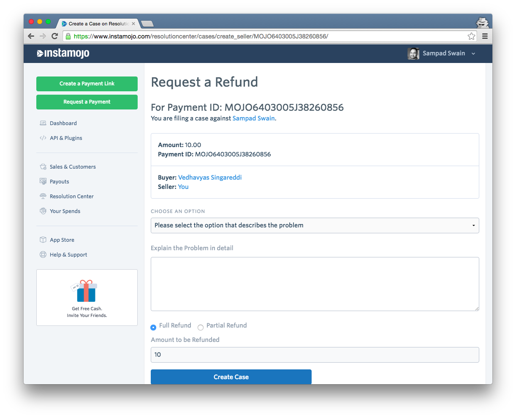Screen dimensions: 516x418
Task: Open API & Plugins in sidebar
Action: click(66, 138)
